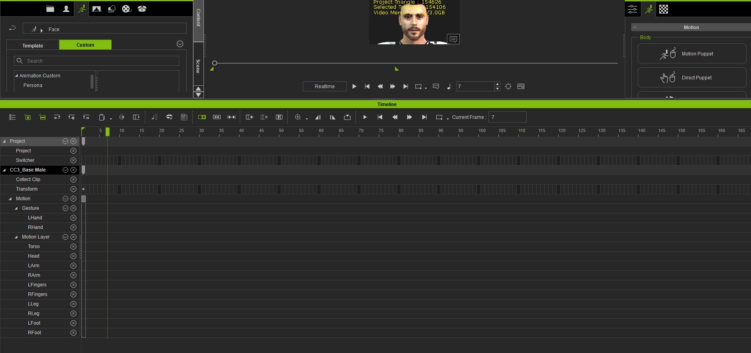Click the Timeline zoom magnifier icon
The height and width of the screenshot is (353, 751).
click(x=298, y=117)
